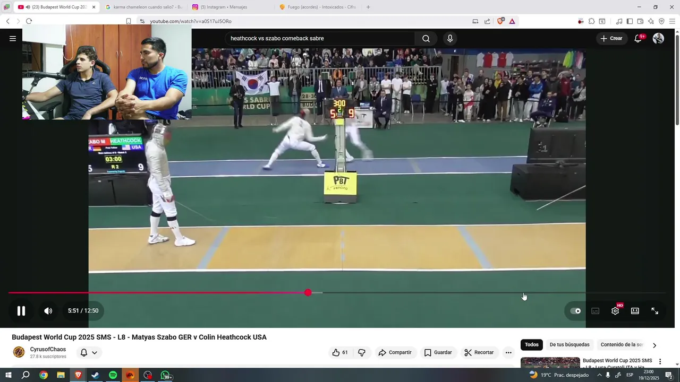The height and width of the screenshot is (382, 680).
Task: Open options menu for the Luca Curatoli video
Action: pyautogui.click(x=660, y=362)
